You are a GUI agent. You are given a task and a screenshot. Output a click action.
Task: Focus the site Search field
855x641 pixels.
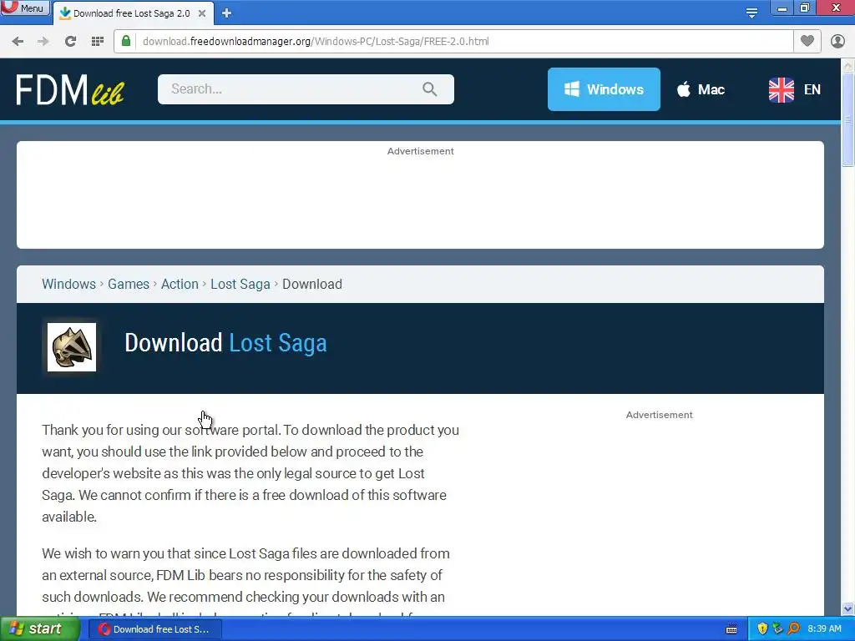coord(306,88)
